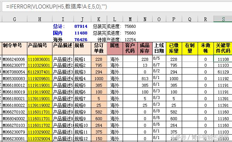Click the 海外 value 76426
The width and height of the screenshot is (232, 142).
(x=81, y=40)
